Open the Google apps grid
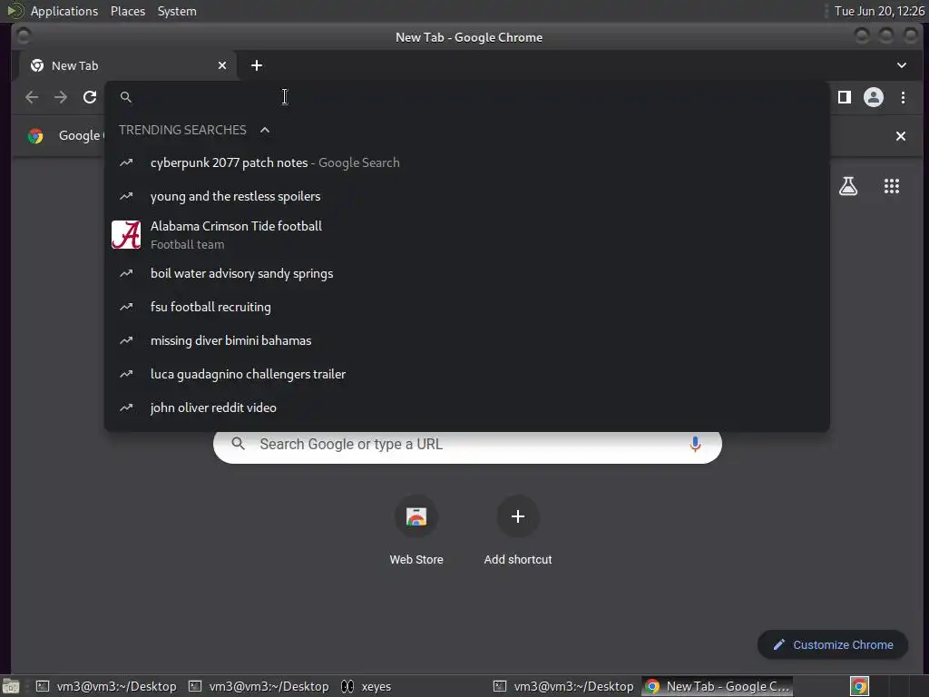This screenshot has height=697, width=929. 892,186
